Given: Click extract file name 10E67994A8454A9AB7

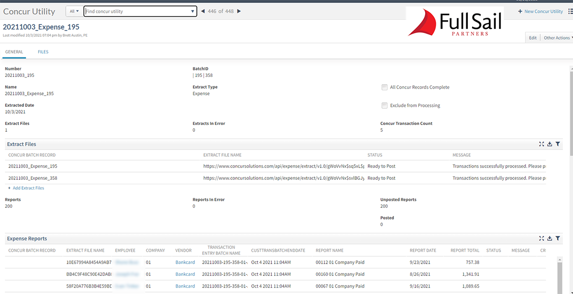Looking at the screenshot, I should [x=89, y=262].
